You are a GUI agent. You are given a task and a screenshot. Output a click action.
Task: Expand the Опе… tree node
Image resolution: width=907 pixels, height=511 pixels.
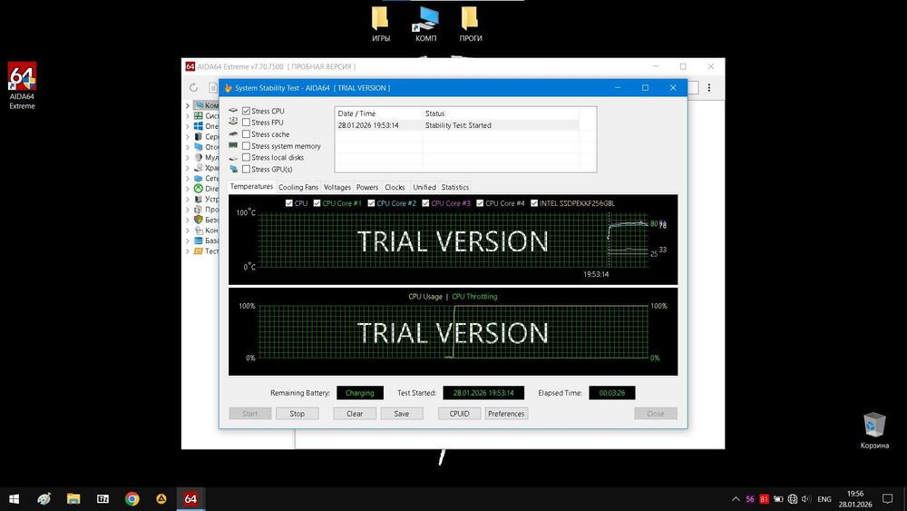click(188, 126)
